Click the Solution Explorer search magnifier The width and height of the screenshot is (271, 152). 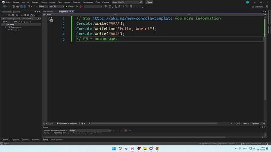pos(38,19)
